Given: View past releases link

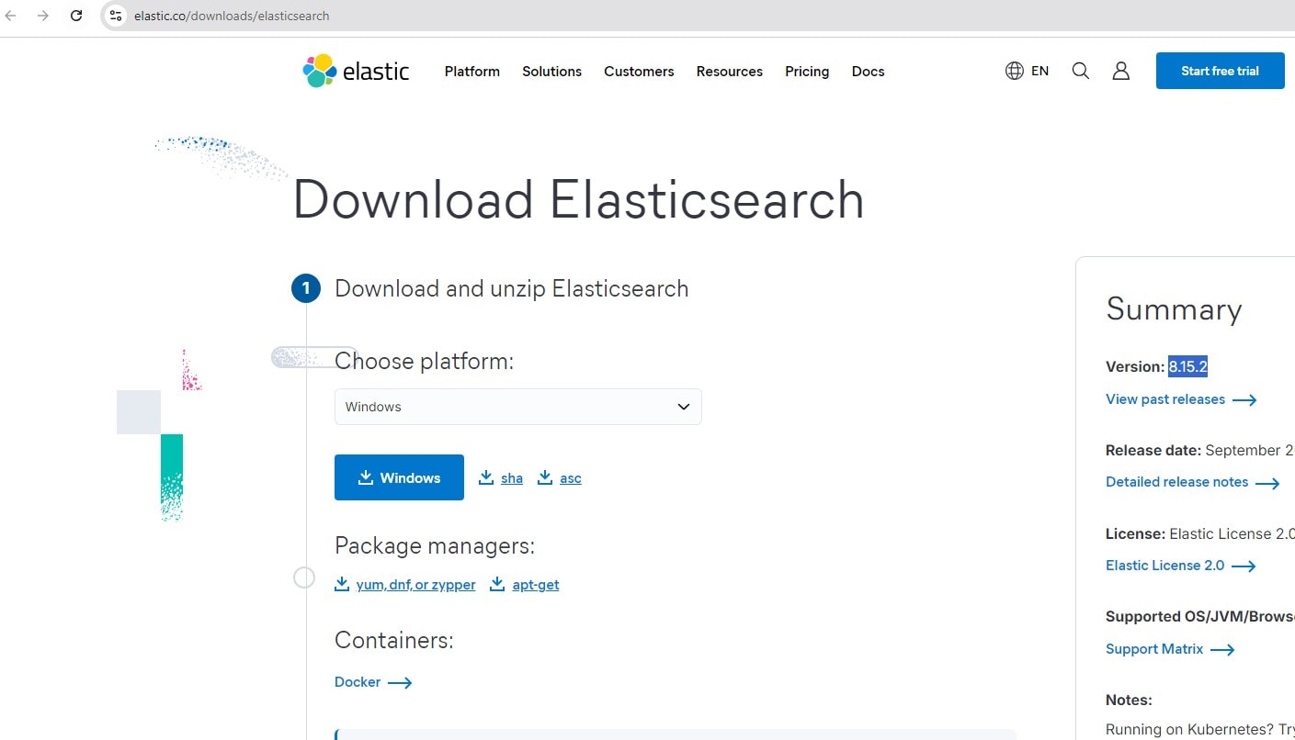Looking at the screenshot, I should click(x=1165, y=399).
